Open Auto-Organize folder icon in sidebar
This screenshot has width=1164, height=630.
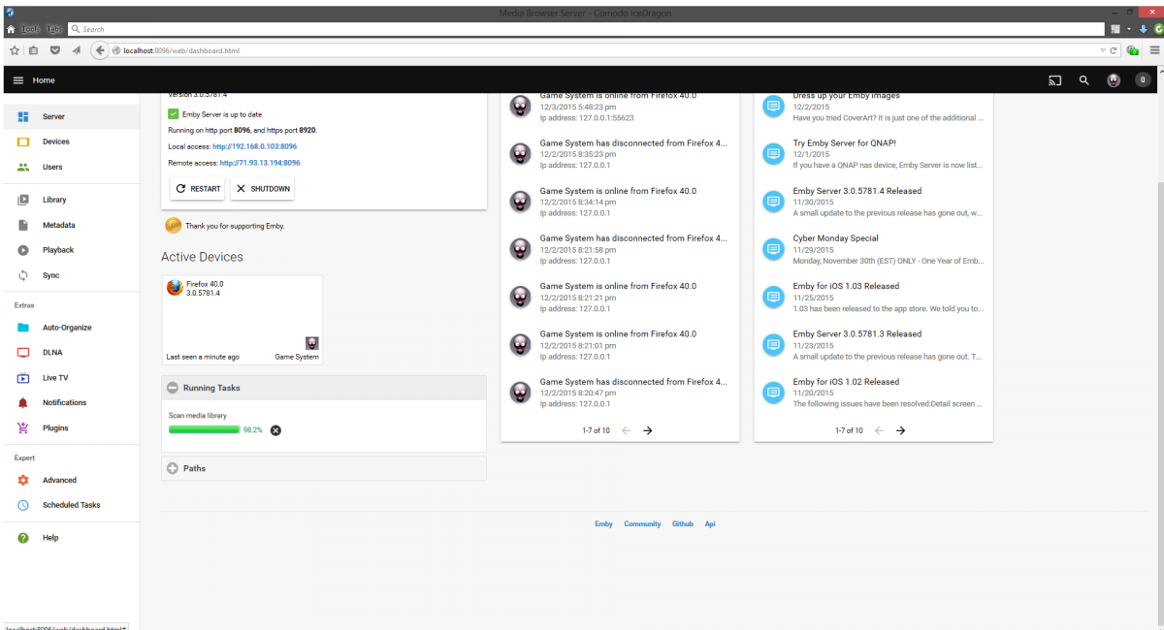[23, 328]
